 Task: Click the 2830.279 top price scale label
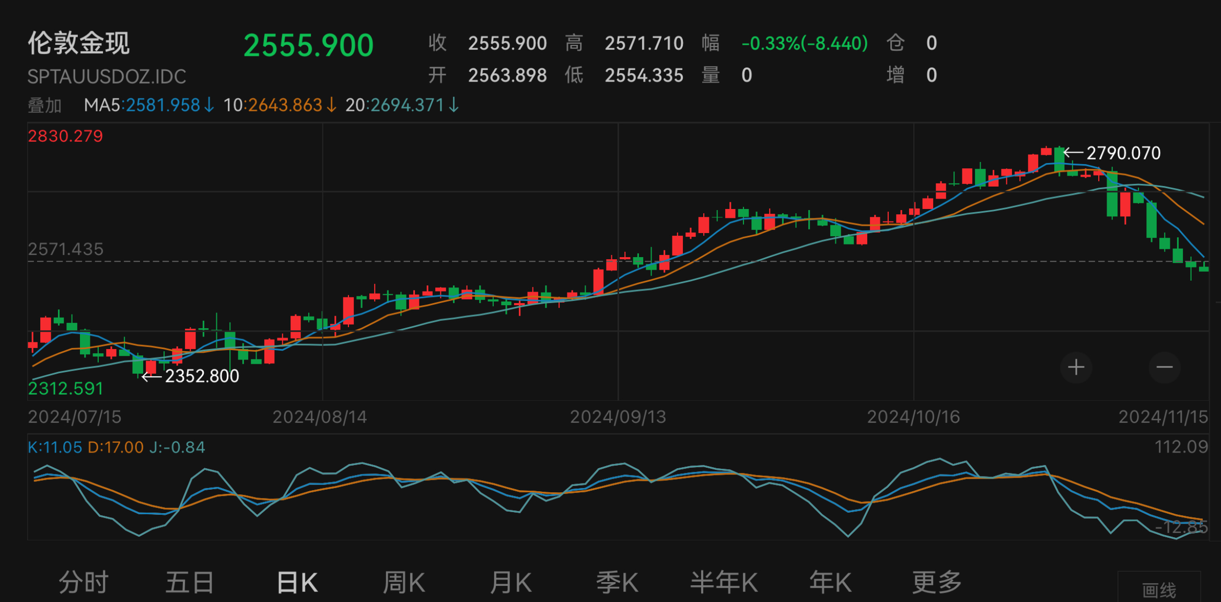point(65,136)
